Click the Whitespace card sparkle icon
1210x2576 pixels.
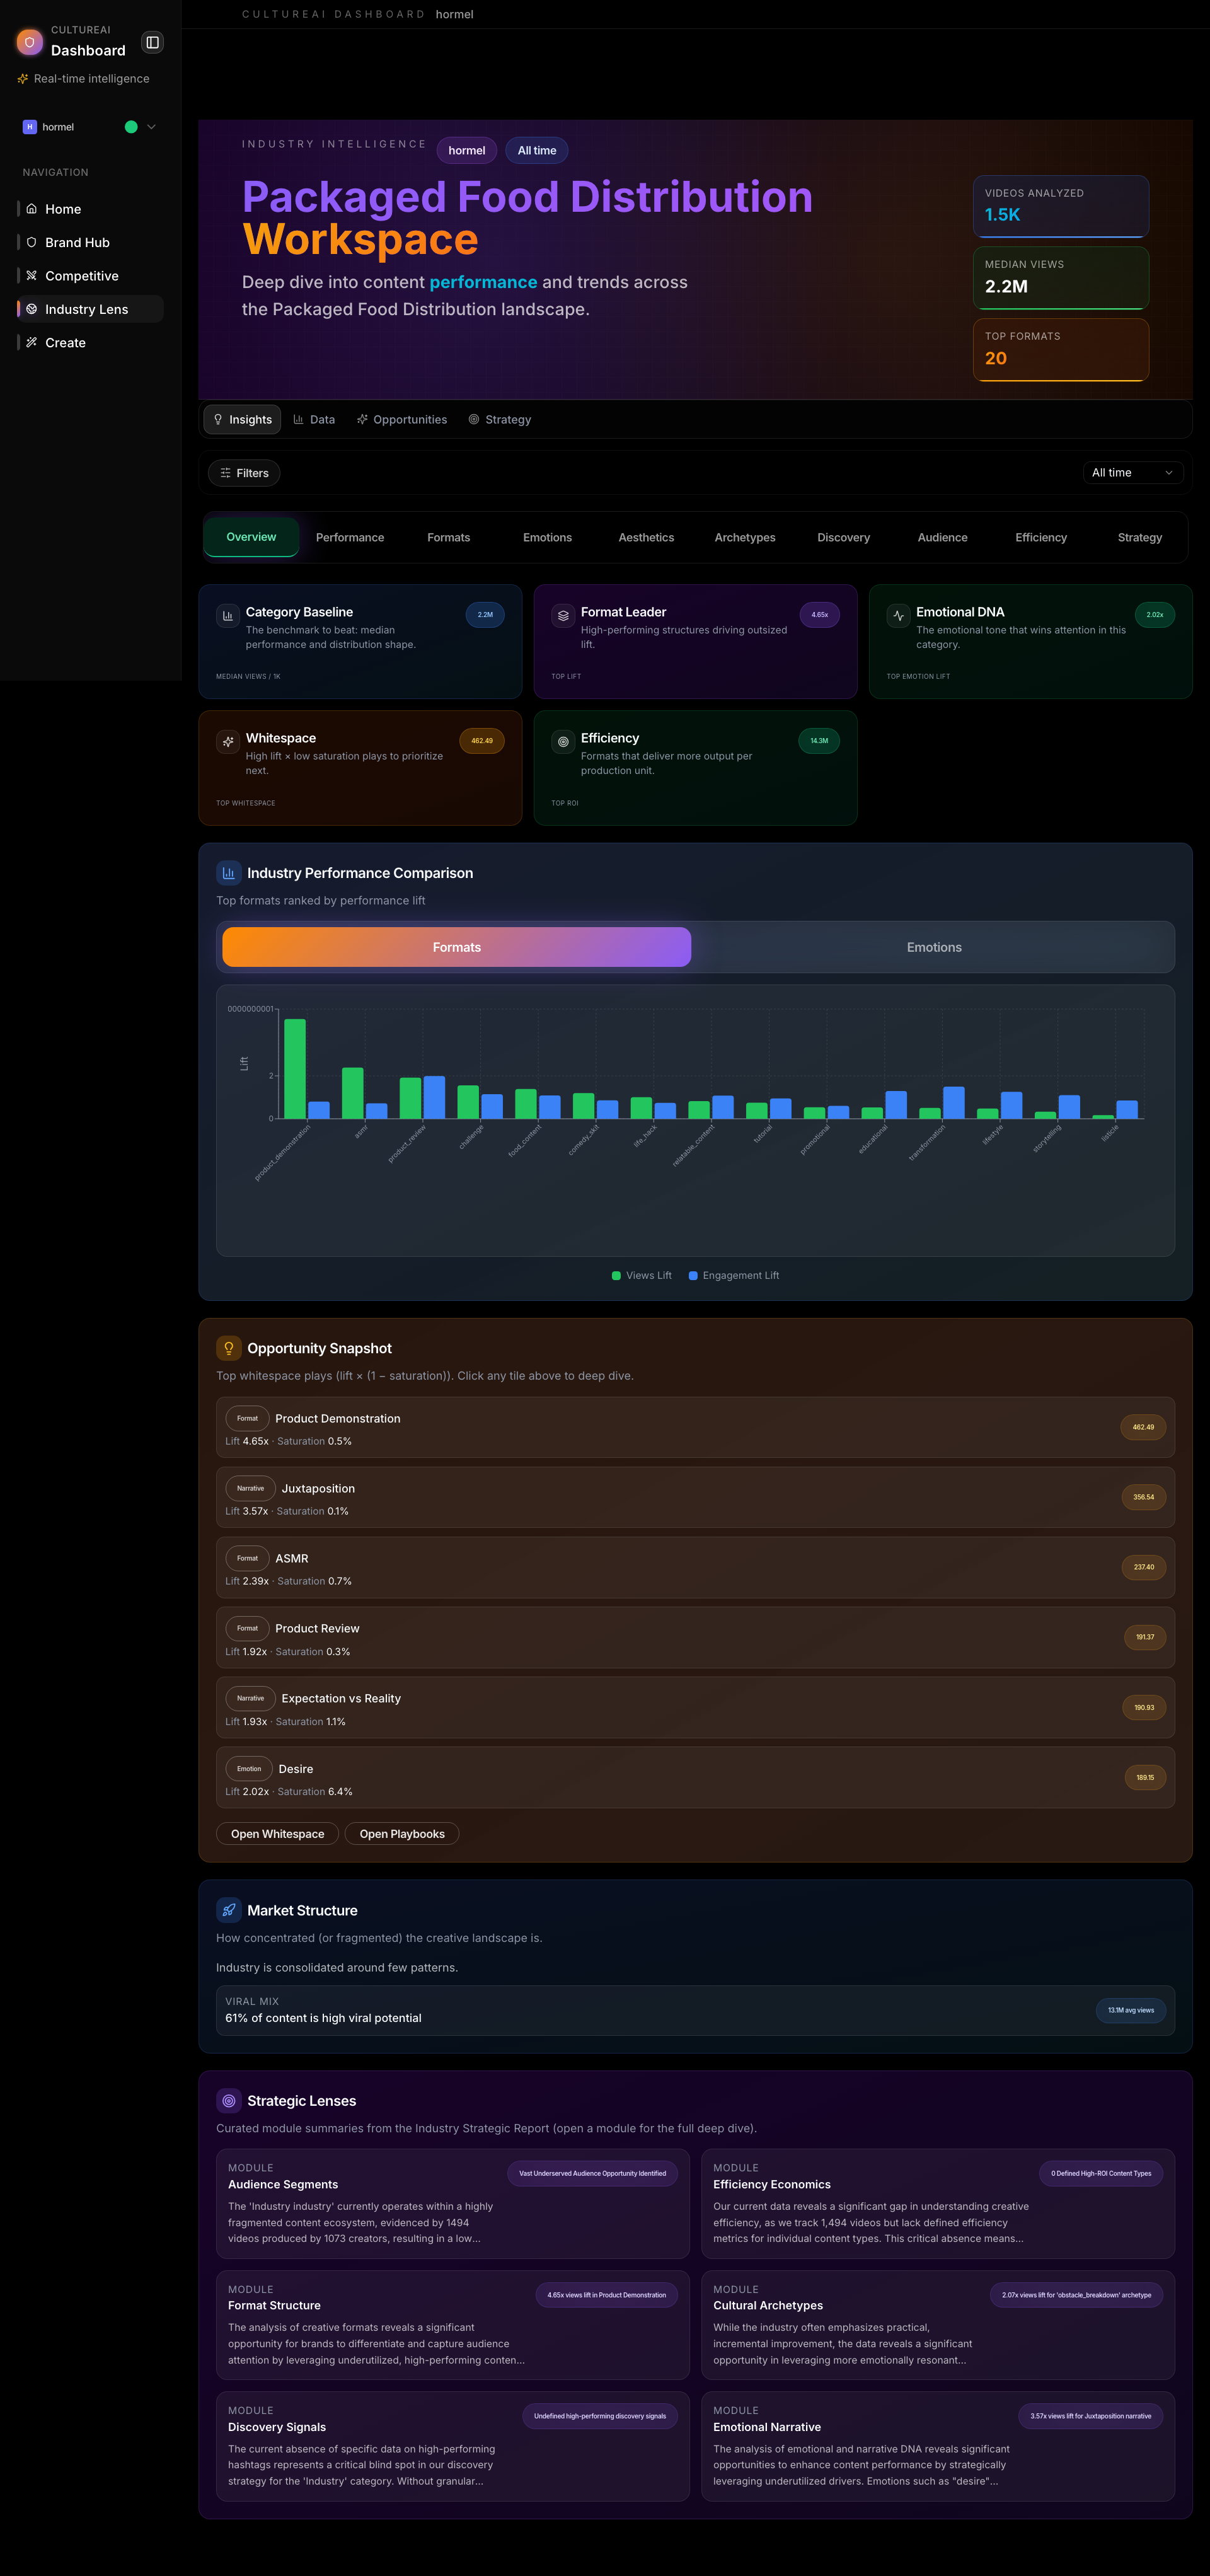click(x=227, y=742)
